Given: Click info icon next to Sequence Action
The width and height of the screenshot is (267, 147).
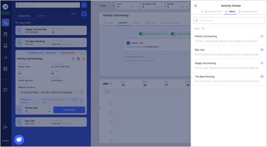Looking at the screenshot, I should point(81,101).
